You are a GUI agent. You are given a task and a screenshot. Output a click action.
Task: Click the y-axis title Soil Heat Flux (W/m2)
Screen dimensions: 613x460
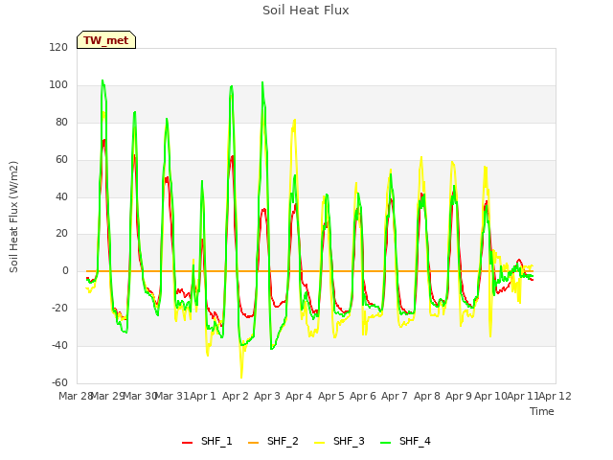(x=13, y=217)
